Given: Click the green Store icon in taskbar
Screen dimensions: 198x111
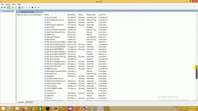Looking at the screenshot, I should point(40,109).
